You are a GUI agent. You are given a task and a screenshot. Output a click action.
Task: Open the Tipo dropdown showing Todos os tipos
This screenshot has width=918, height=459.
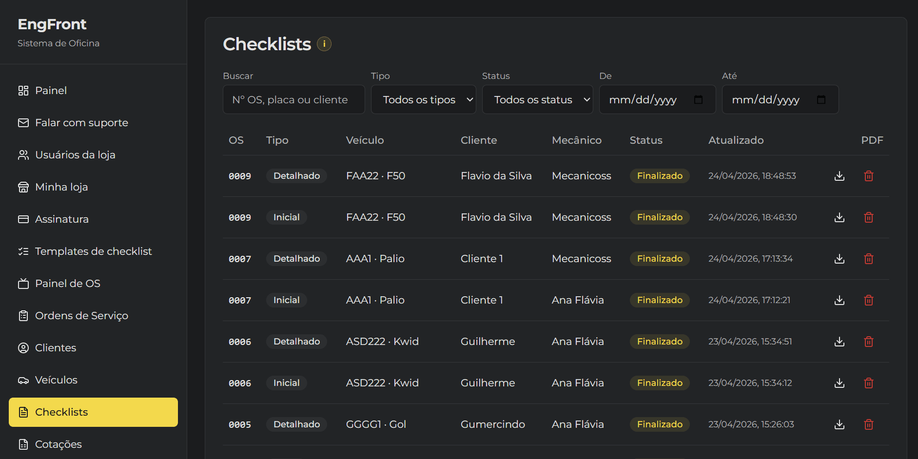coord(423,99)
